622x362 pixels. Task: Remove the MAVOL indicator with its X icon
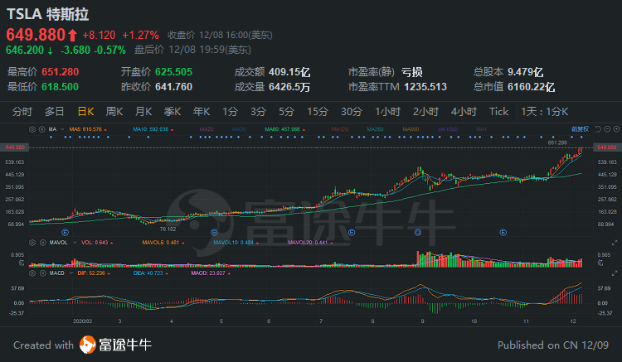pos(42,243)
